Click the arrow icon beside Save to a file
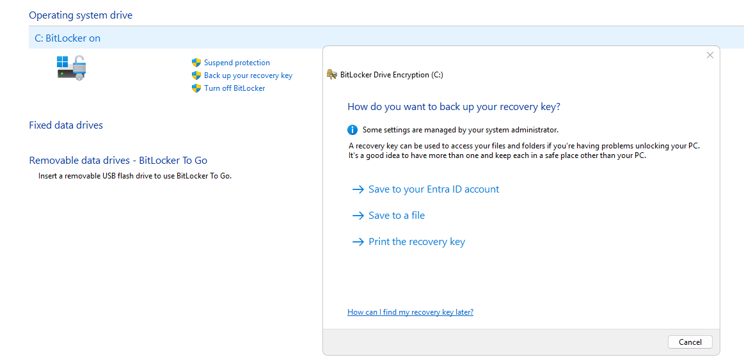The image size is (744, 364). coord(358,216)
